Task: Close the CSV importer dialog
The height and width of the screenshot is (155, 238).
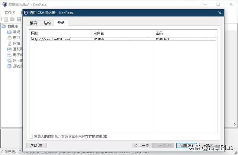Action: [x=220, y=13]
